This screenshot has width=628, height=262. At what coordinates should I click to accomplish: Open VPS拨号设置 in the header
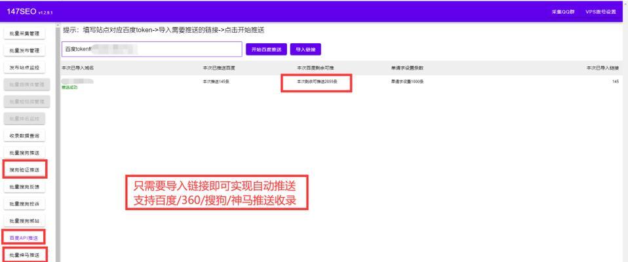[x=600, y=12]
